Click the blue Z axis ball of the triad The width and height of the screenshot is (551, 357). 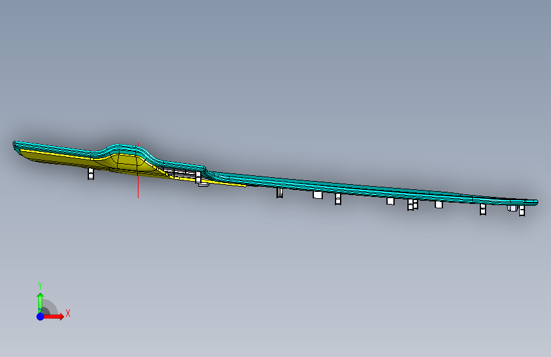point(41,316)
